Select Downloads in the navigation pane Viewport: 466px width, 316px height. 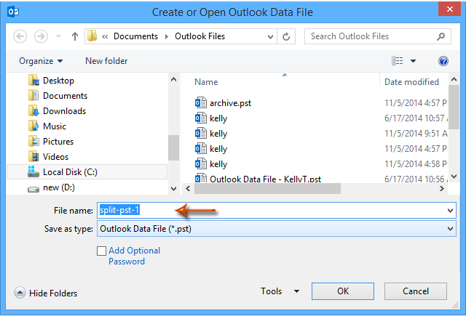pos(64,111)
